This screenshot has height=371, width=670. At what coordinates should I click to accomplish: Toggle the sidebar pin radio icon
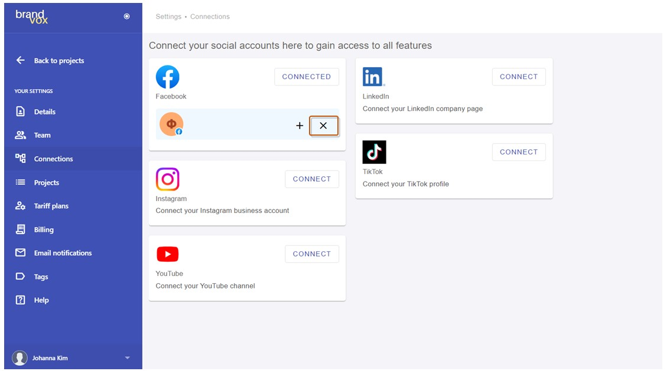pyautogui.click(x=126, y=16)
